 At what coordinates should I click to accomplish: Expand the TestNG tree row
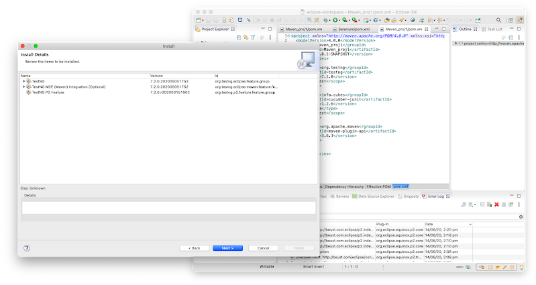tap(23, 81)
